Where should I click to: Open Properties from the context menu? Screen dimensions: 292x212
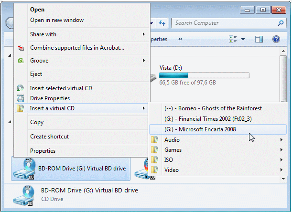point(43,151)
